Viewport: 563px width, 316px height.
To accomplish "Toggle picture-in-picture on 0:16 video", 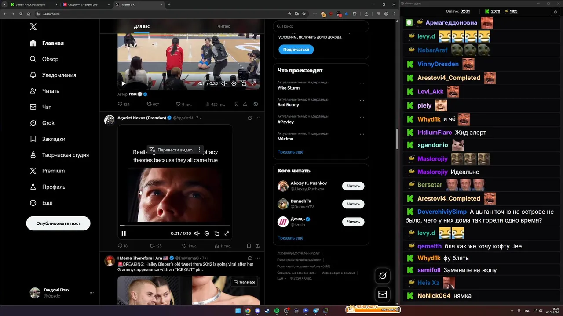I will tap(217, 233).
